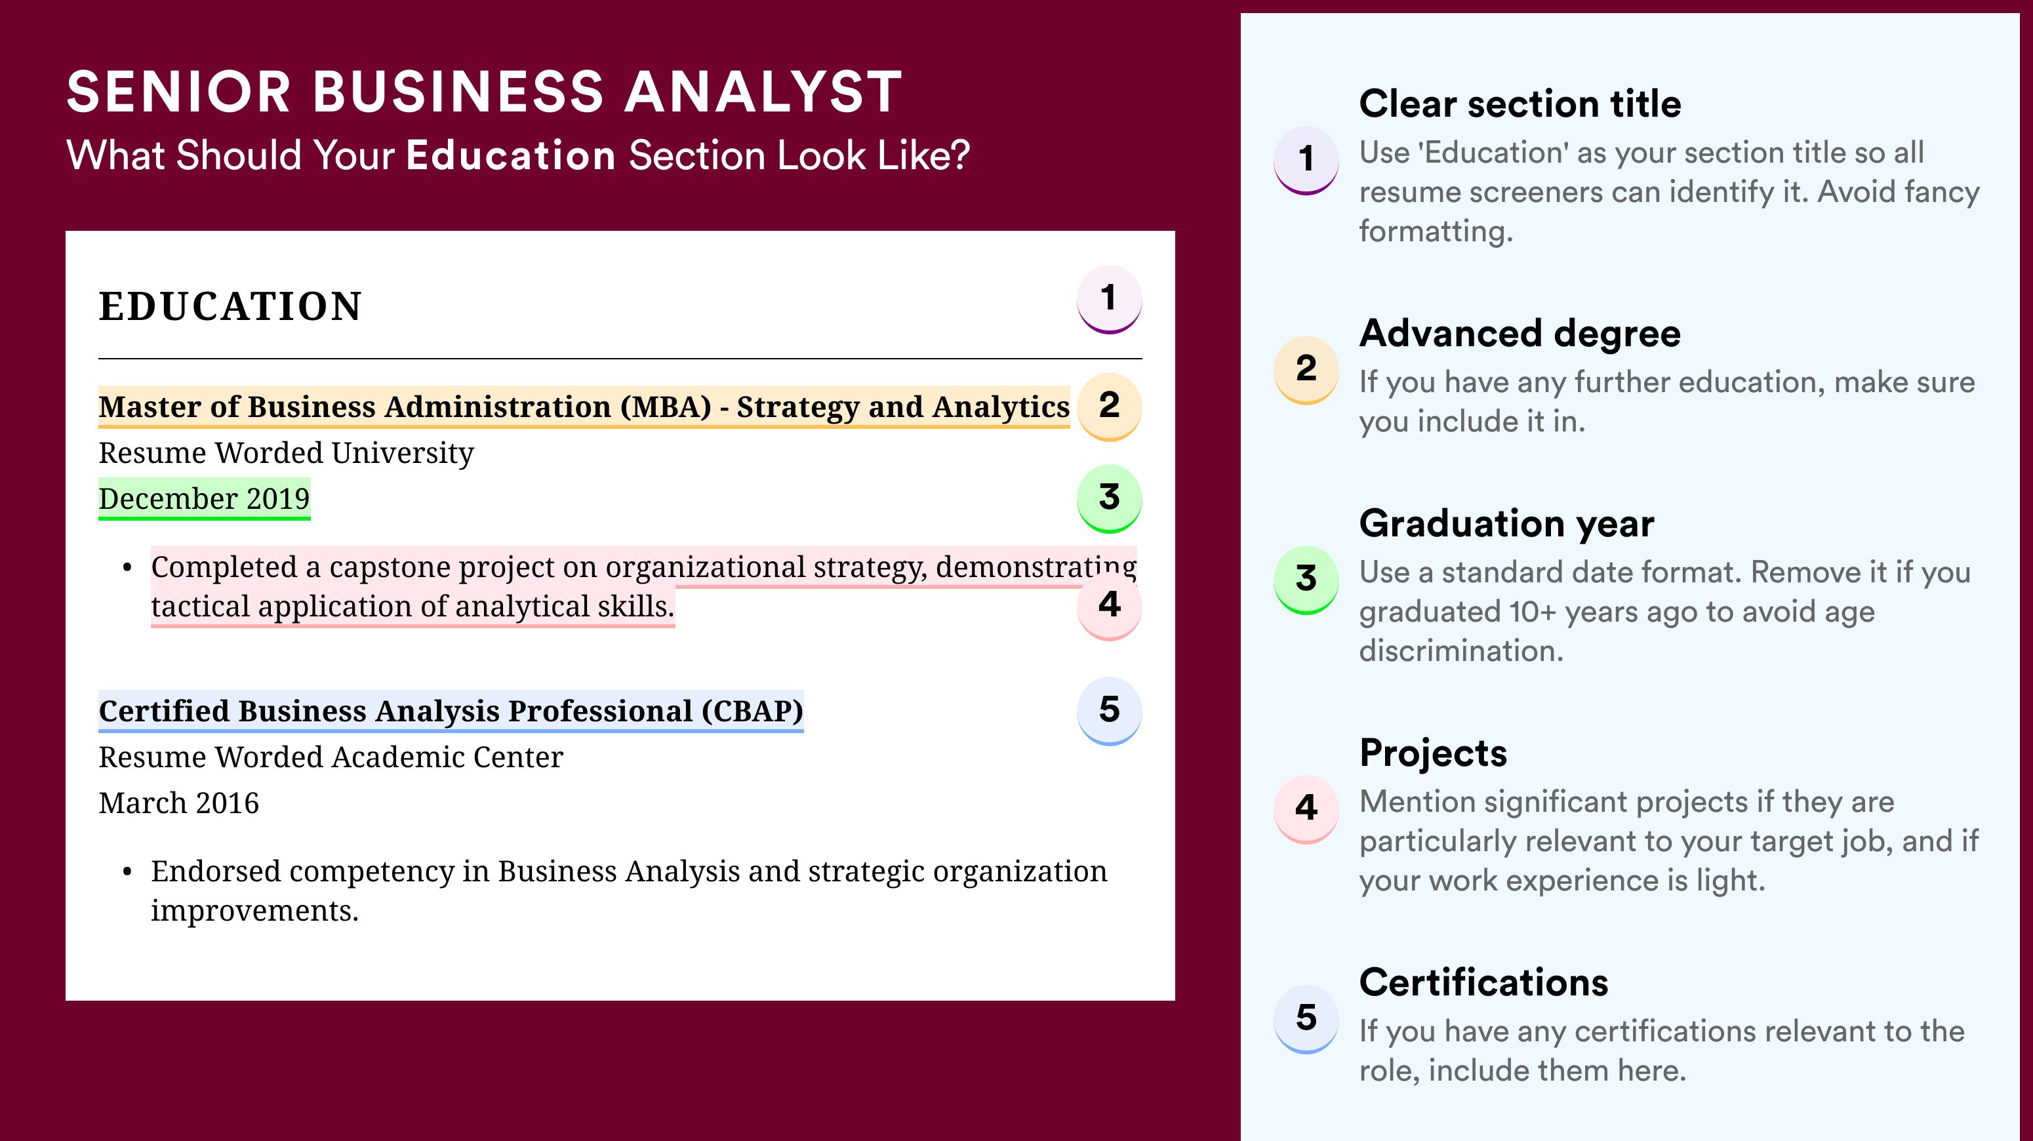Click the Senior Business Analyst title
This screenshot has width=2033, height=1141.
pyautogui.click(x=485, y=92)
